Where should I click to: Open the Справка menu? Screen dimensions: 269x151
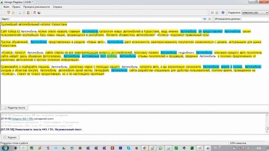click(57, 7)
